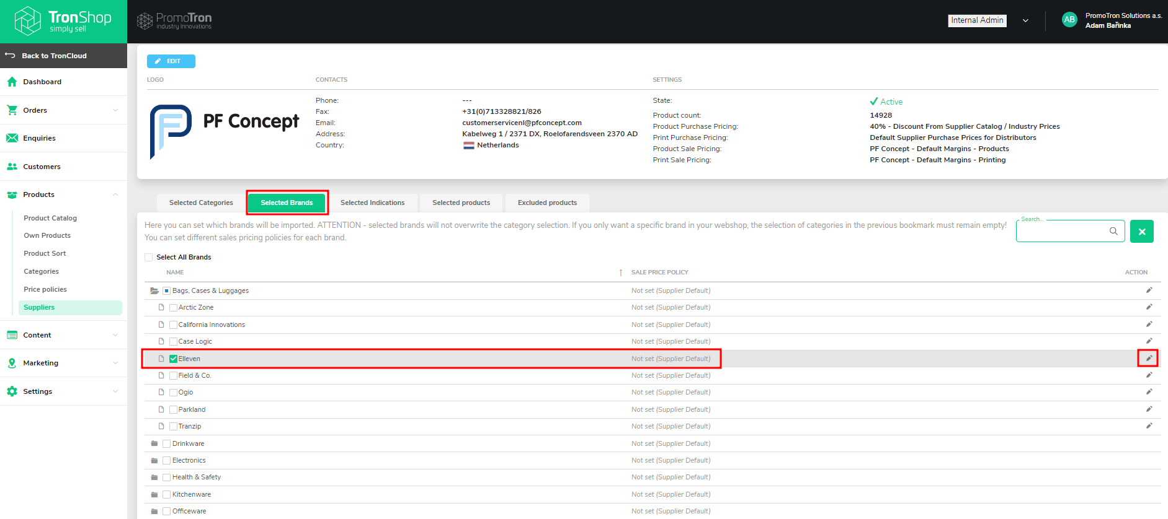Expand the Settings menu chevron
This screenshot has width=1168, height=519.
click(x=115, y=391)
